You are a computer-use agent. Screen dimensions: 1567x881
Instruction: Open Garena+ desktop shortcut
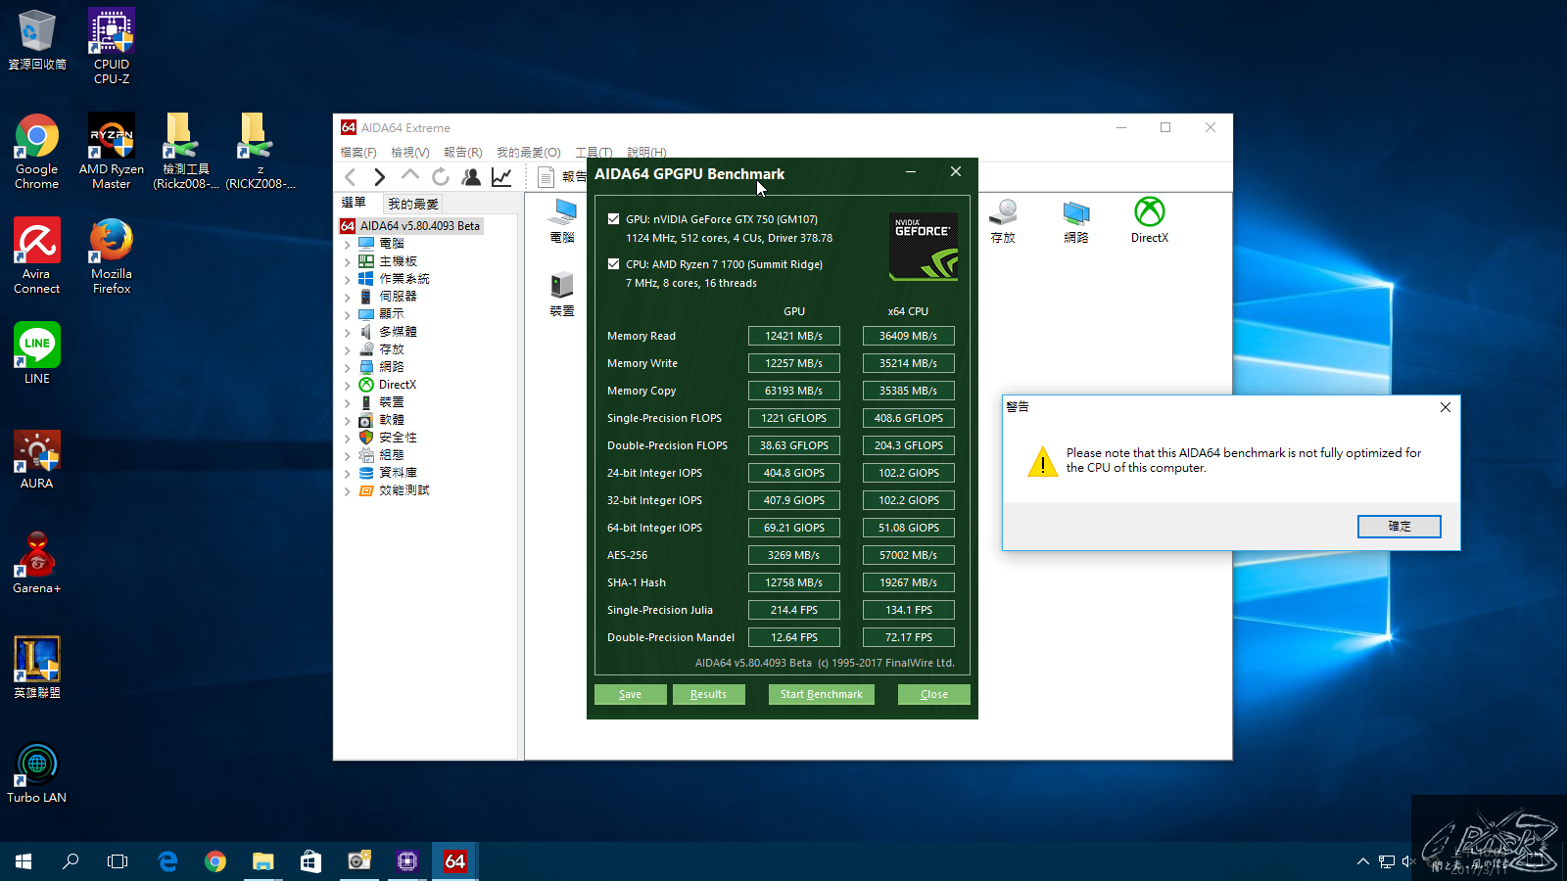click(x=37, y=563)
